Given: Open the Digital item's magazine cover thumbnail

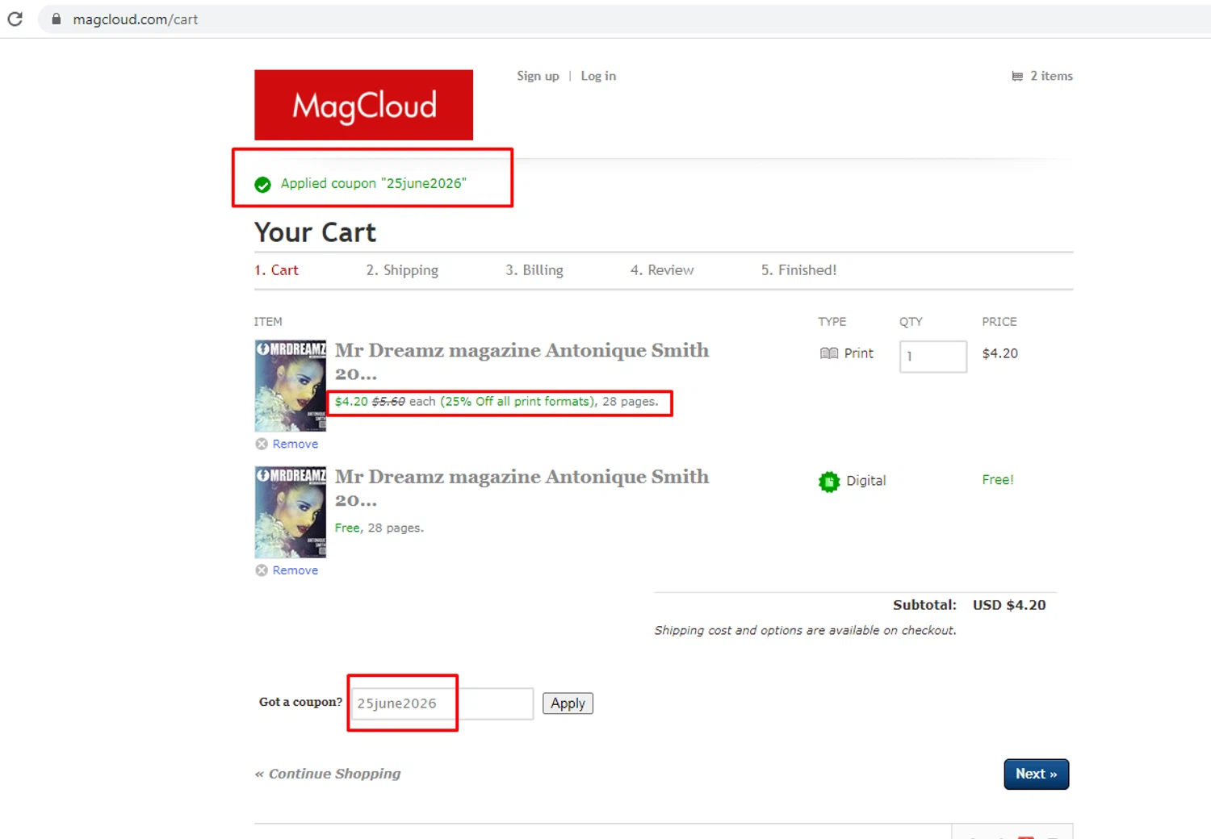Looking at the screenshot, I should (x=291, y=511).
